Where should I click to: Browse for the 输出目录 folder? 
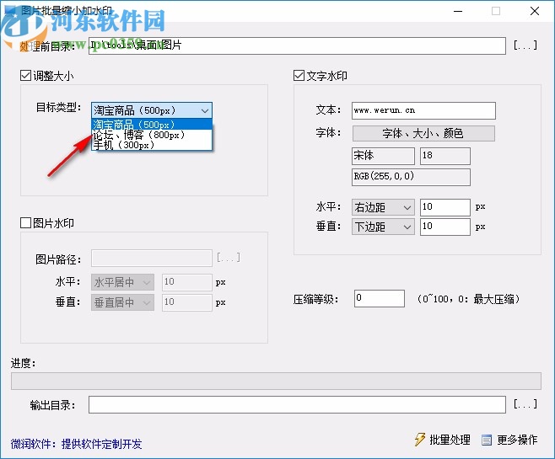pyautogui.click(x=525, y=404)
